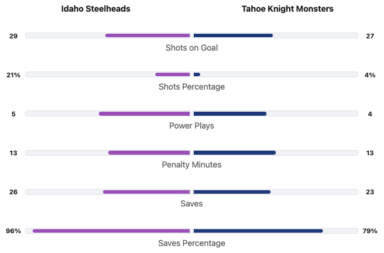Select the Shots Percentage label

click(x=191, y=87)
